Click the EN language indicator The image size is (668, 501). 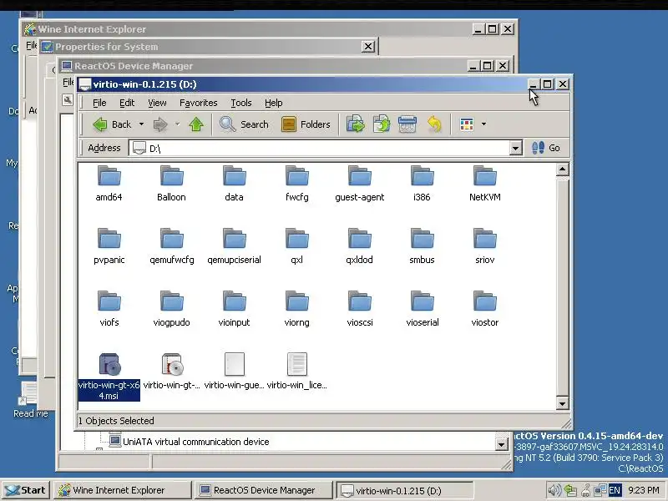click(x=615, y=490)
